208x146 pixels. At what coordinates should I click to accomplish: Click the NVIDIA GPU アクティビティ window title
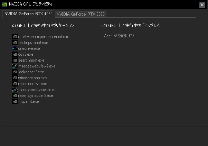31,4
